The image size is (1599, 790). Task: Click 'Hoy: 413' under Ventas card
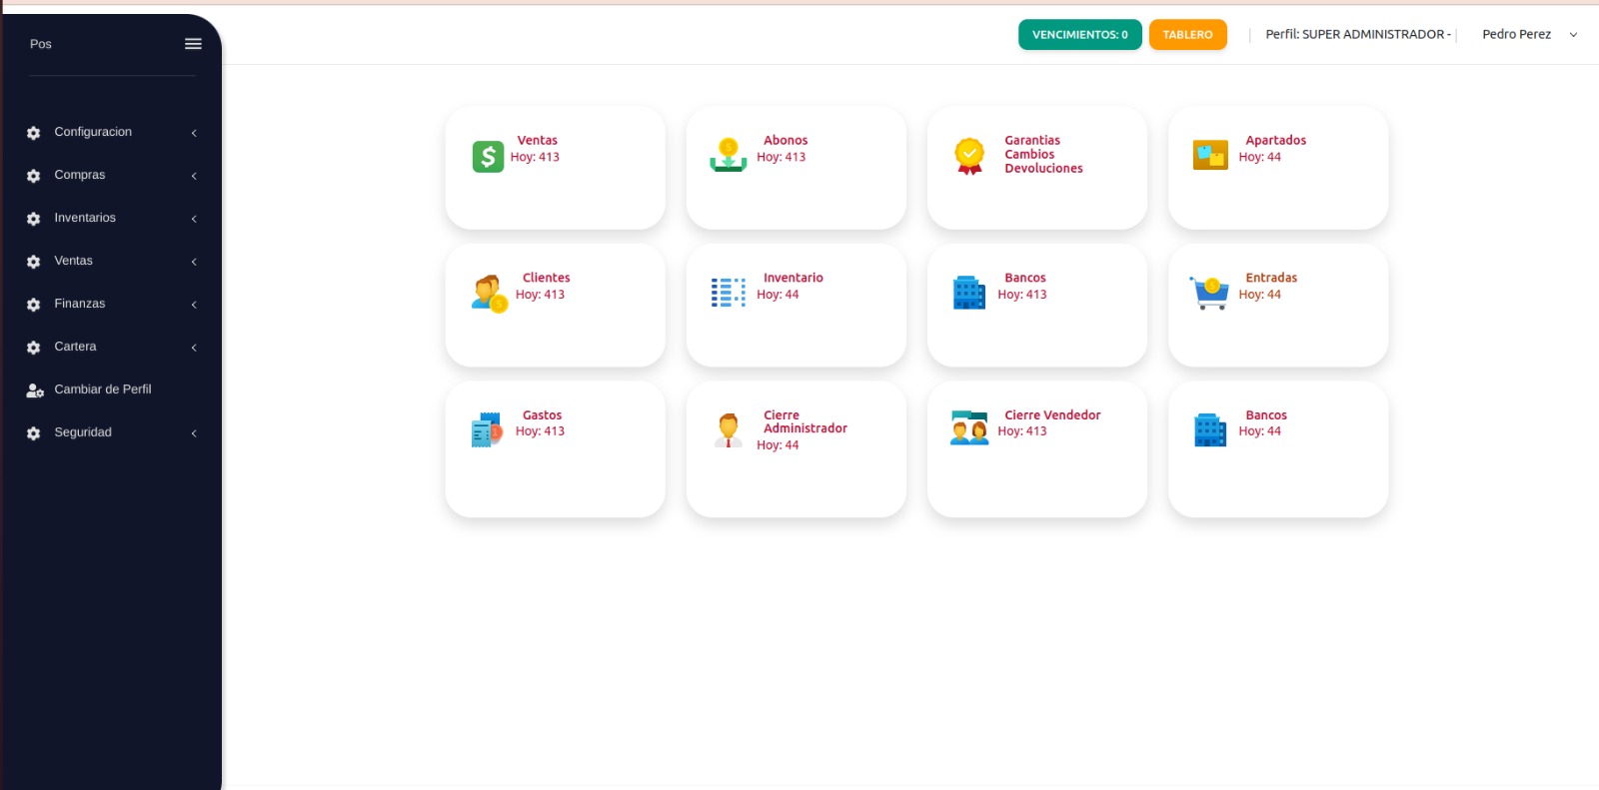point(535,157)
